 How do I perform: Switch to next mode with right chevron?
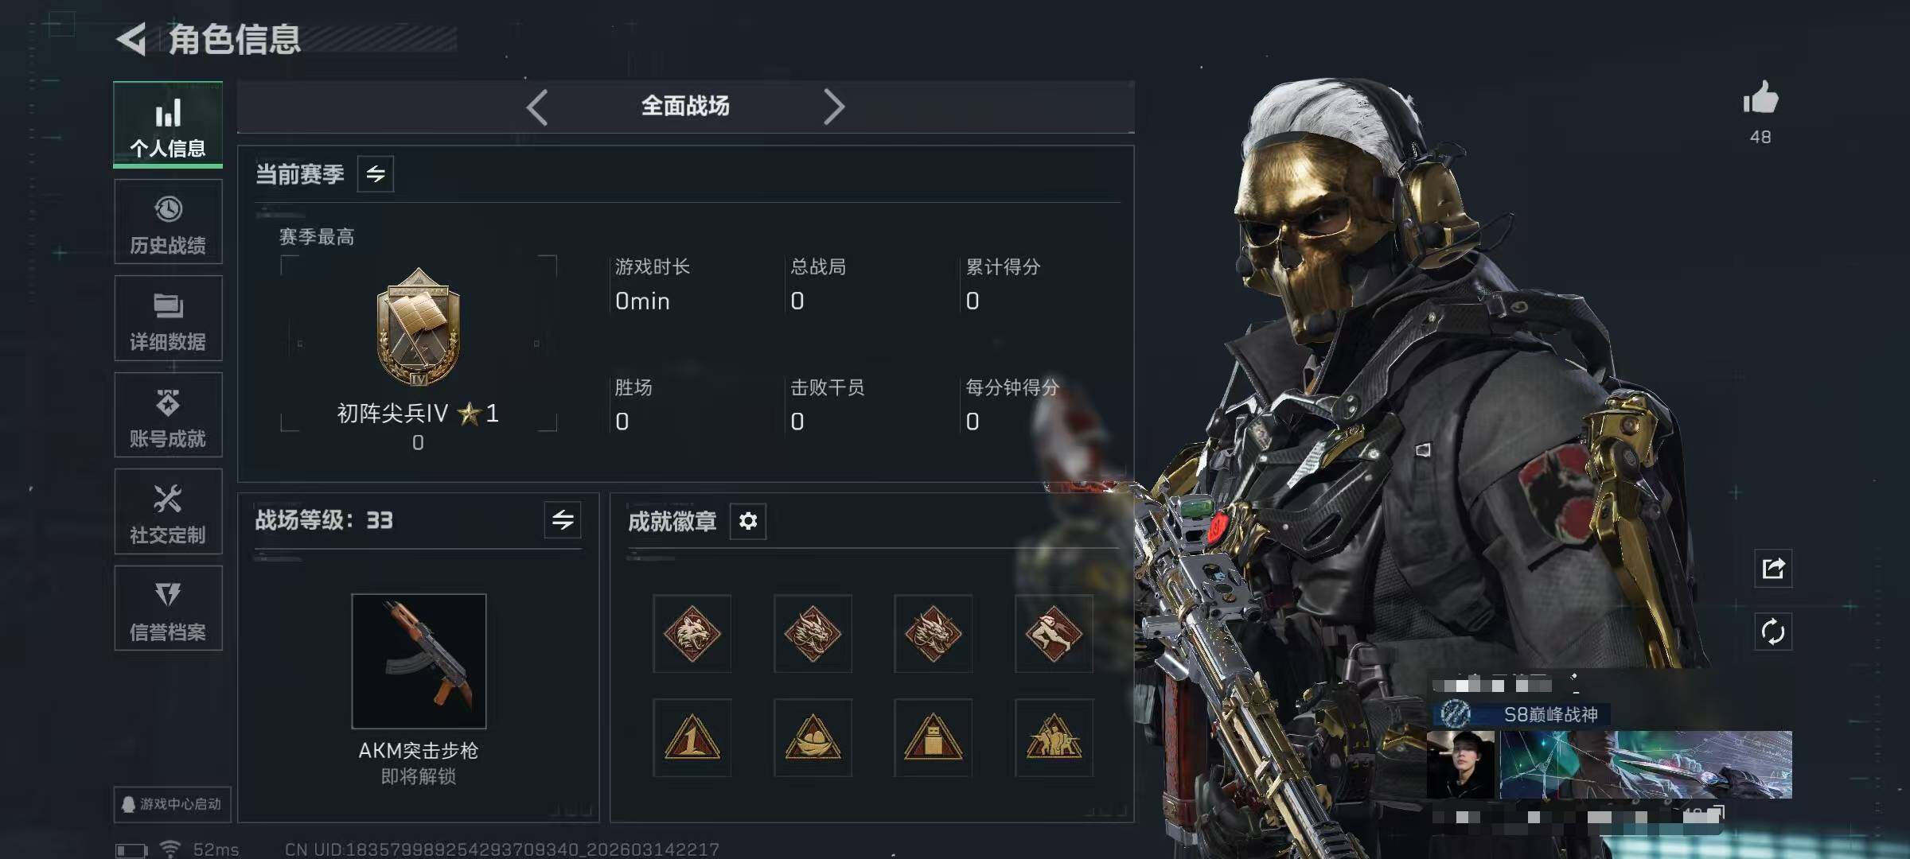click(833, 107)
